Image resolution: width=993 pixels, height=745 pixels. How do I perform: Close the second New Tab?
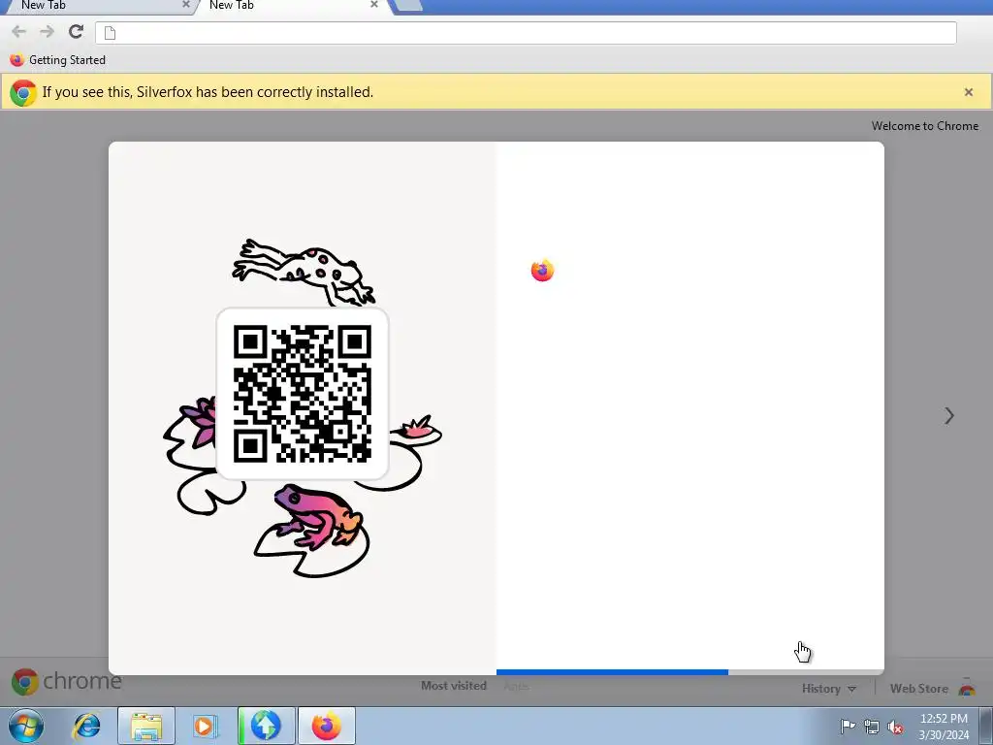[x=374, y=5]
